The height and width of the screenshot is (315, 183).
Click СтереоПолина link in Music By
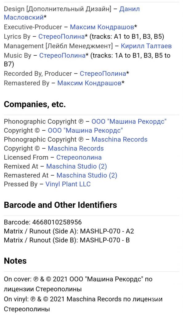click(62, 55)
